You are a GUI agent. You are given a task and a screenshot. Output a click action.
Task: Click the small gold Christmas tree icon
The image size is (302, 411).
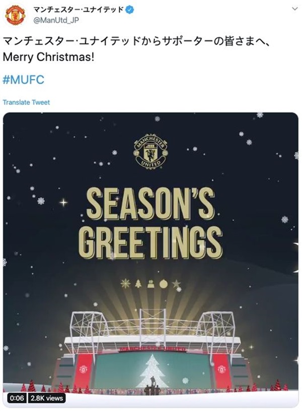click(138, 284)
